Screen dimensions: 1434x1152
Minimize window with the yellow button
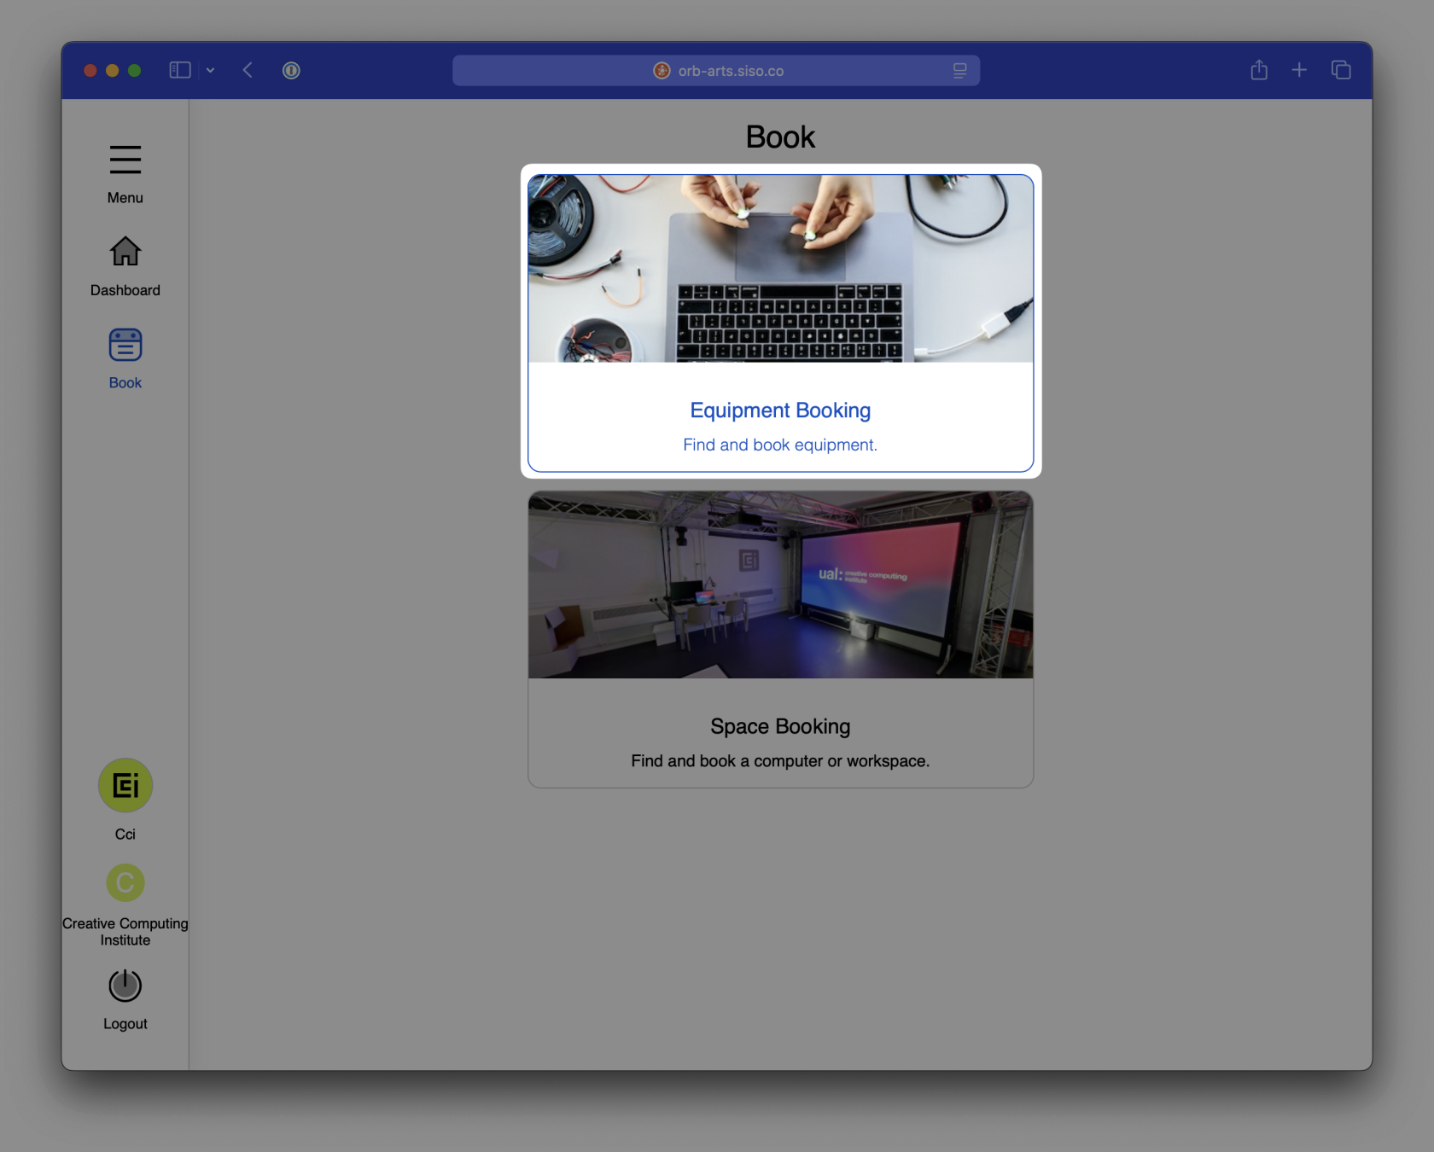112,70
